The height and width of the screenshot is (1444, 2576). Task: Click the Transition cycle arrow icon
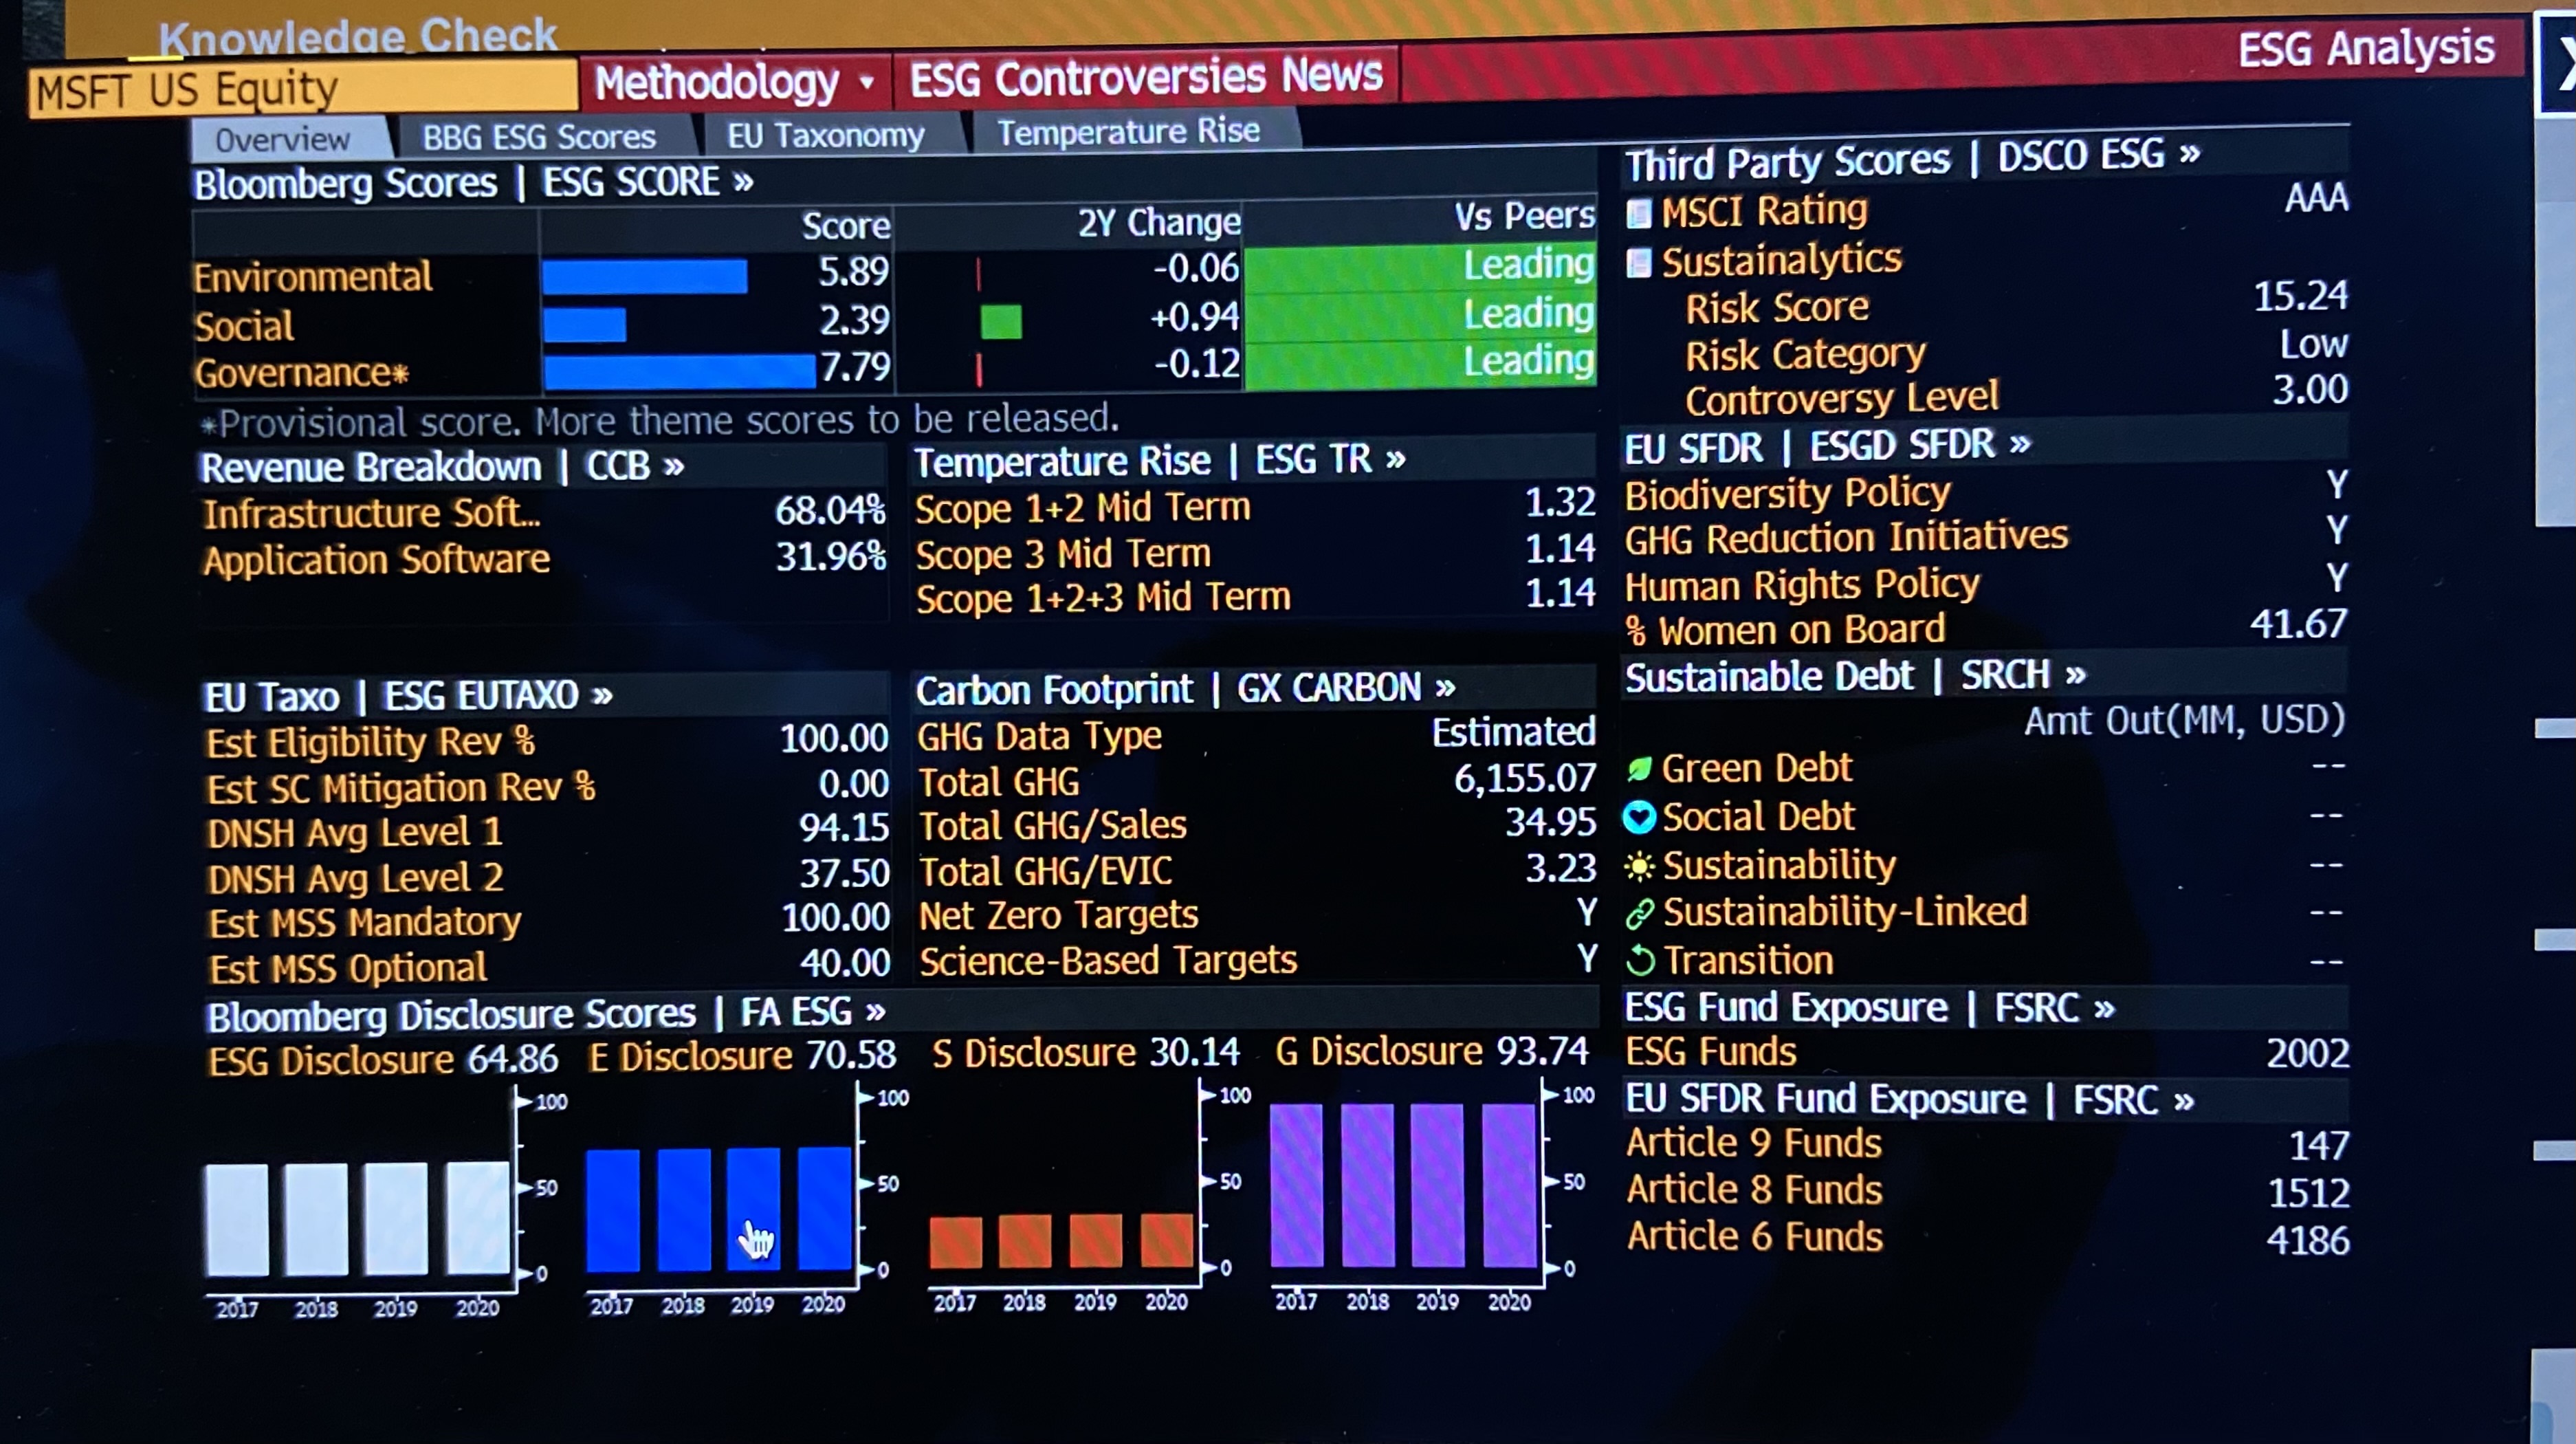1639,961
